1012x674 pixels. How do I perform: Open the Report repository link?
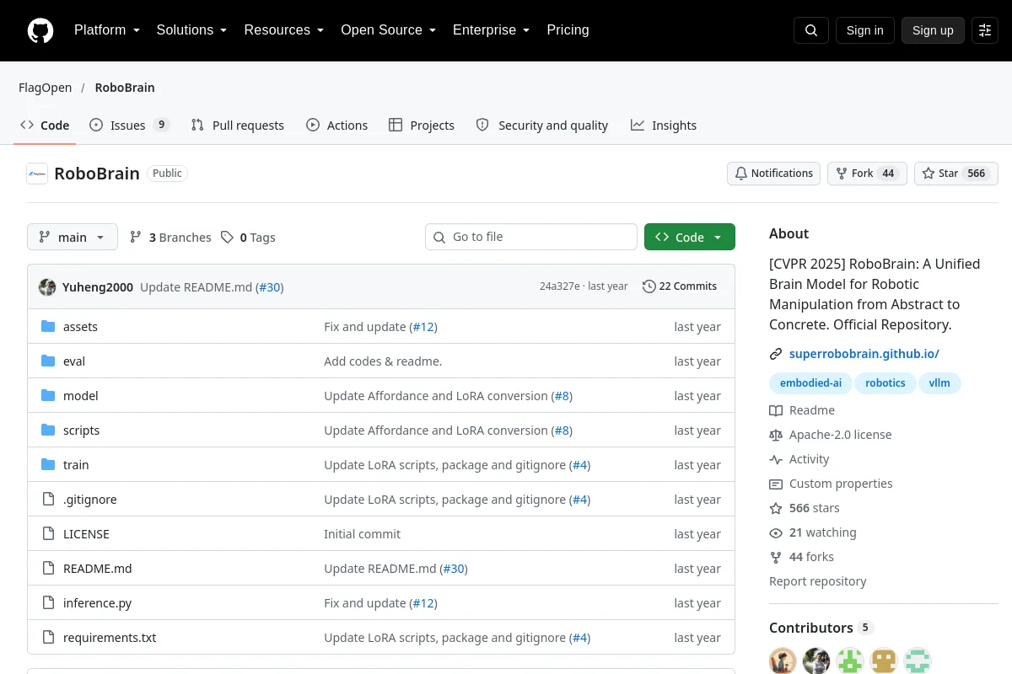[x=818, y=581]
